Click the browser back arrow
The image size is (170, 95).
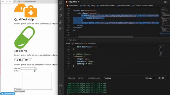[x=3, y=2]
